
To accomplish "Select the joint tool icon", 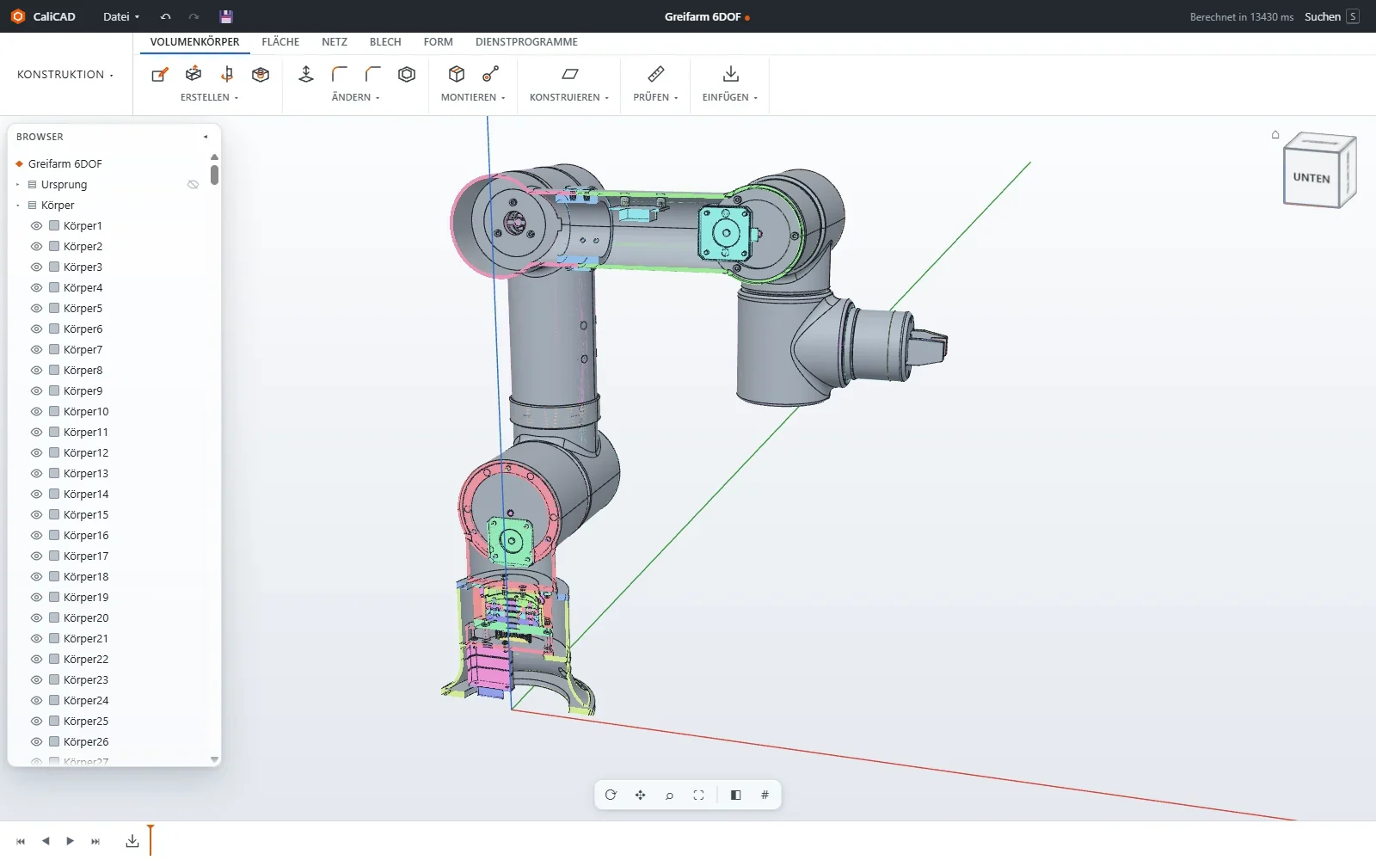I will pyautogui.click(x=490, y=75).
